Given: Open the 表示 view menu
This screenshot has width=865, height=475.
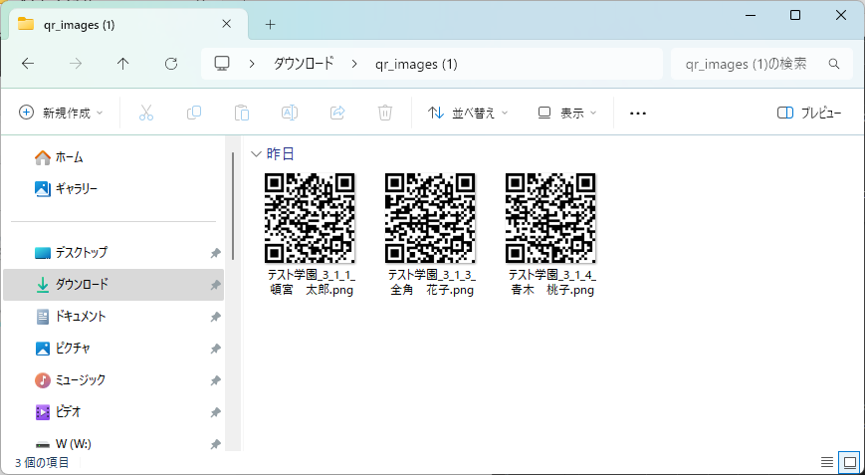Looking at the screenshot, I should click(566, 114).
